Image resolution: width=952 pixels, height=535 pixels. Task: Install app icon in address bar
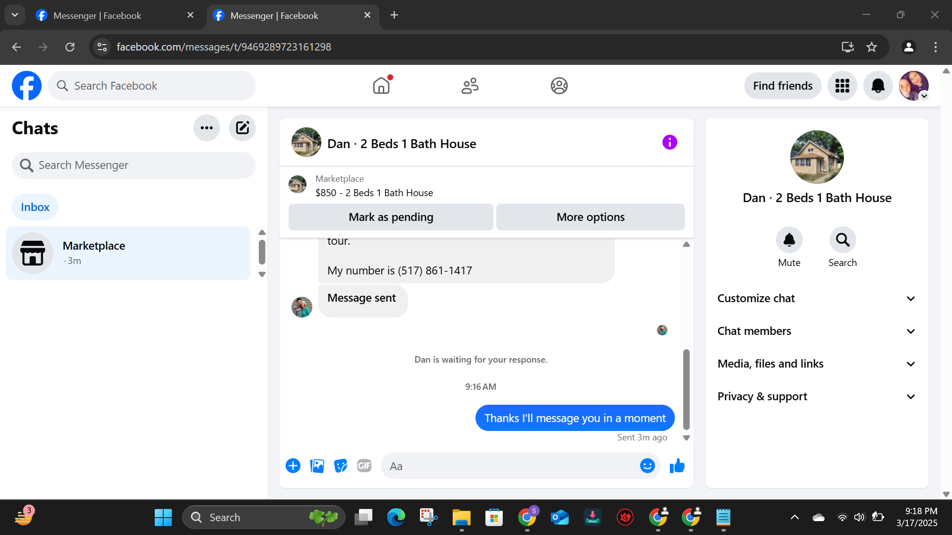click(x=848, y=47)
